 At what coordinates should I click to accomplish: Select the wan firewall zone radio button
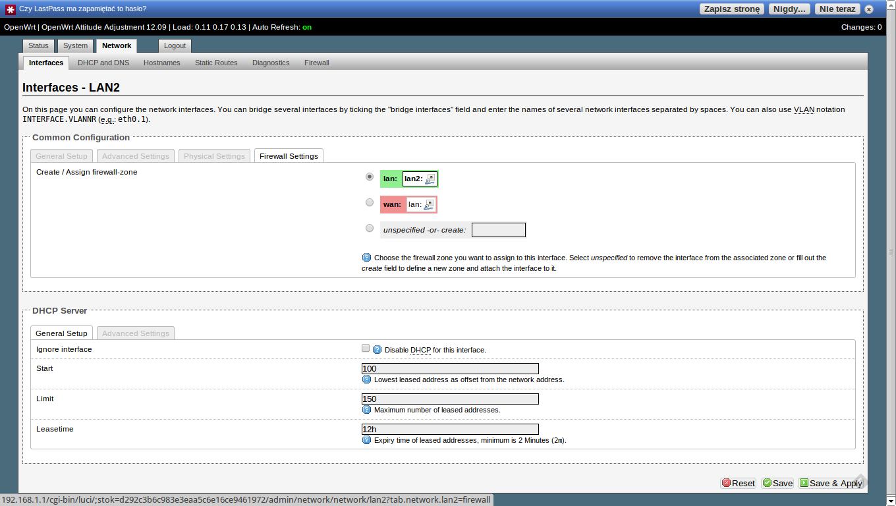click(x=370, y=202)
